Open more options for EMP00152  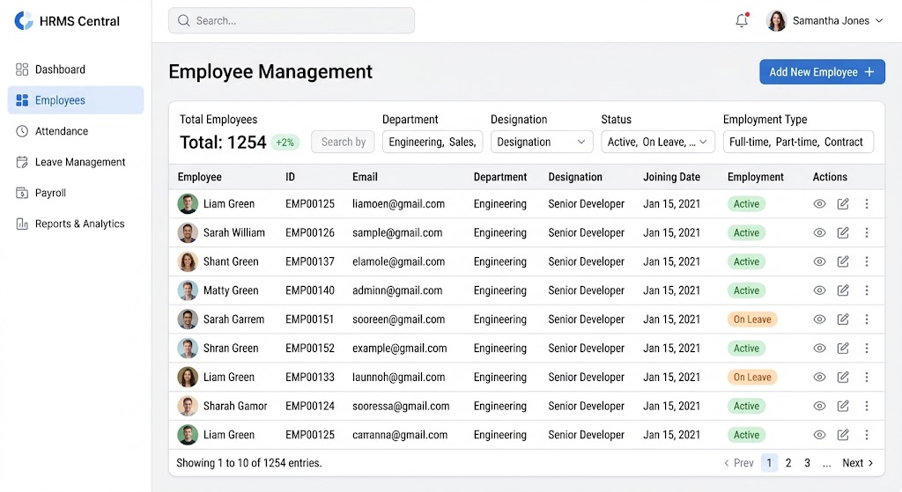pos(867,348)
